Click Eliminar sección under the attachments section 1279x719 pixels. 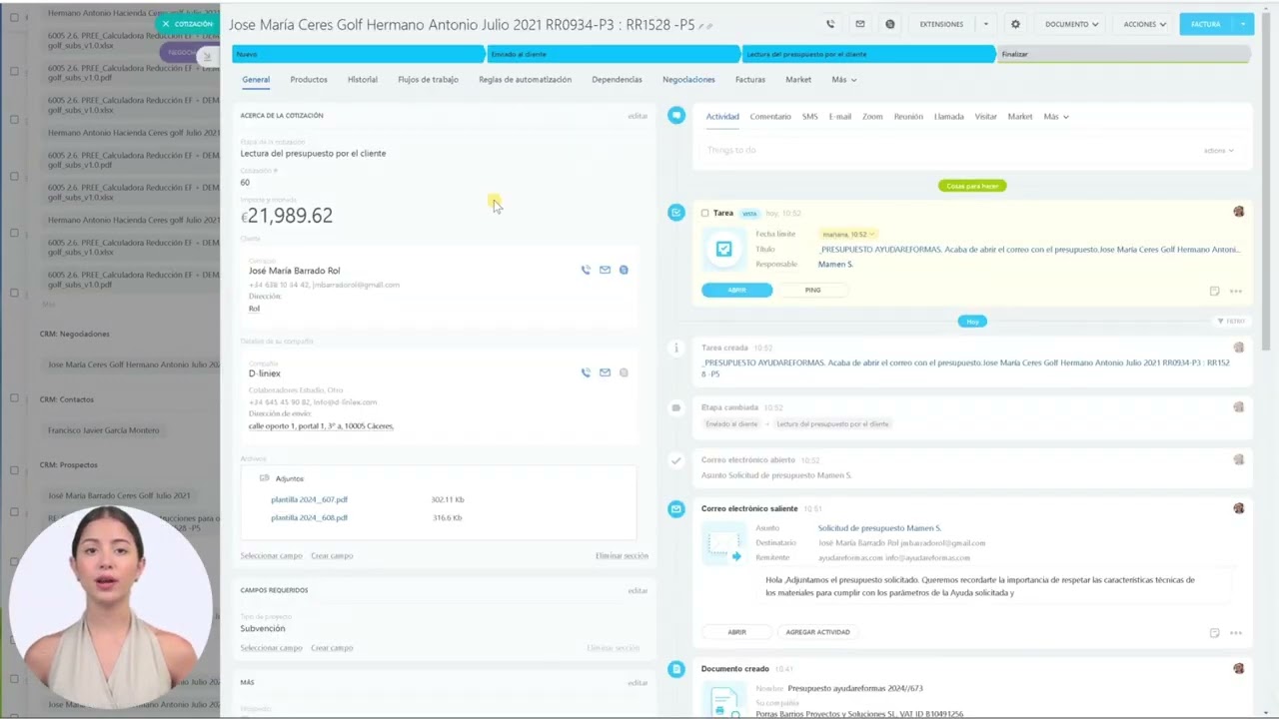[x=622, y=556]
